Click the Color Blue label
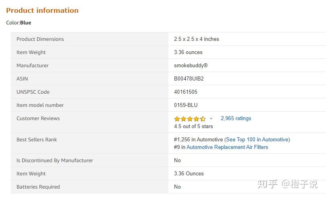This screenshot has width=326, height=197. pos(18,22)
